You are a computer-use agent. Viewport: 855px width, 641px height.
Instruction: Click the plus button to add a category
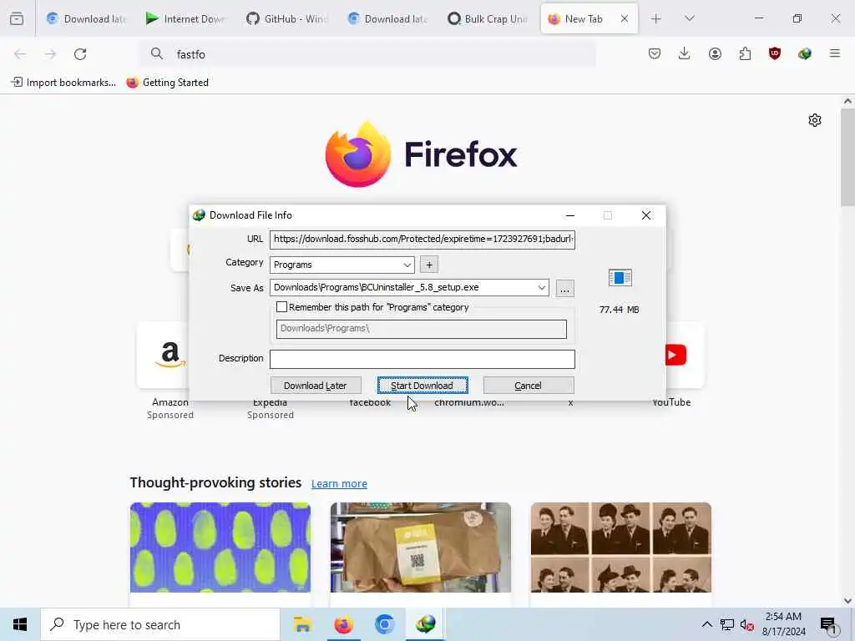click(x=429, y=265)
